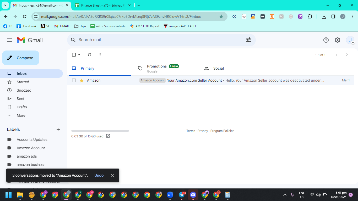Screen dimensions: 358x201
Task: Click the browser address bar URL
Action: click(121, 16)
